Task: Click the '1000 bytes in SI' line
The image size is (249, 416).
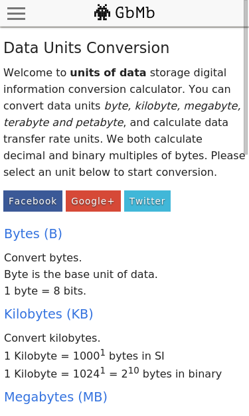Action: tap(84, 355)
